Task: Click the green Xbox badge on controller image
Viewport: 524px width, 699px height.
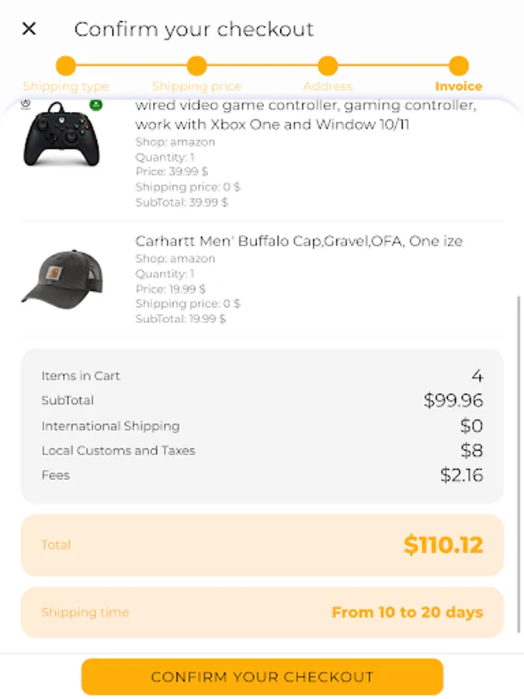Action: tap(95, 105)
